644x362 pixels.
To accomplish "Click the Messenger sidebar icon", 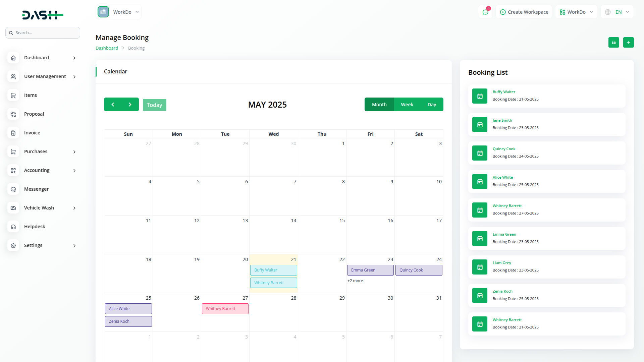I will (x=13, y=189).
